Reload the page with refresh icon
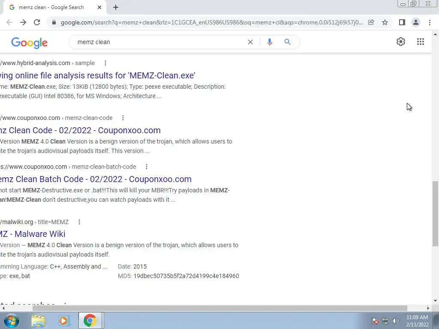The width and height of the screenshot is (439, 329). pyautogui.click(x=37, y=22)
